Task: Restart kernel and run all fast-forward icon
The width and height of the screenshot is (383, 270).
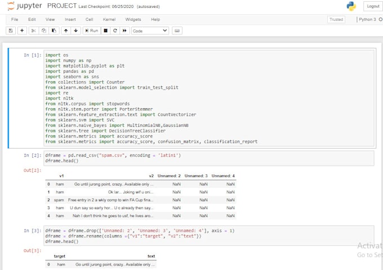Action: pyautogui.click(x=124, y=30)
